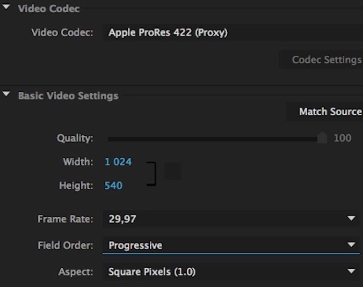Collapse the Video Codec section triangle
Screen dimensions: 363x287
6,9
